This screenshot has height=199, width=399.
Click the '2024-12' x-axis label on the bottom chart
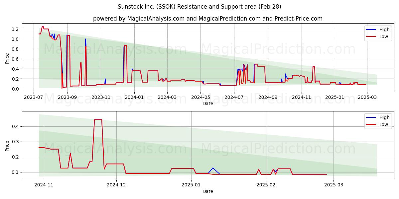(117, 185)
